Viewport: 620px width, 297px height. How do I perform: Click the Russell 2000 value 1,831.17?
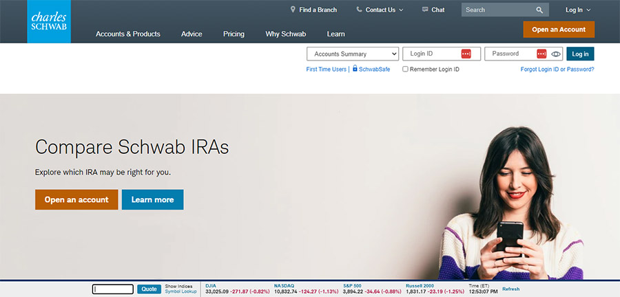click(x=416, y=291)
